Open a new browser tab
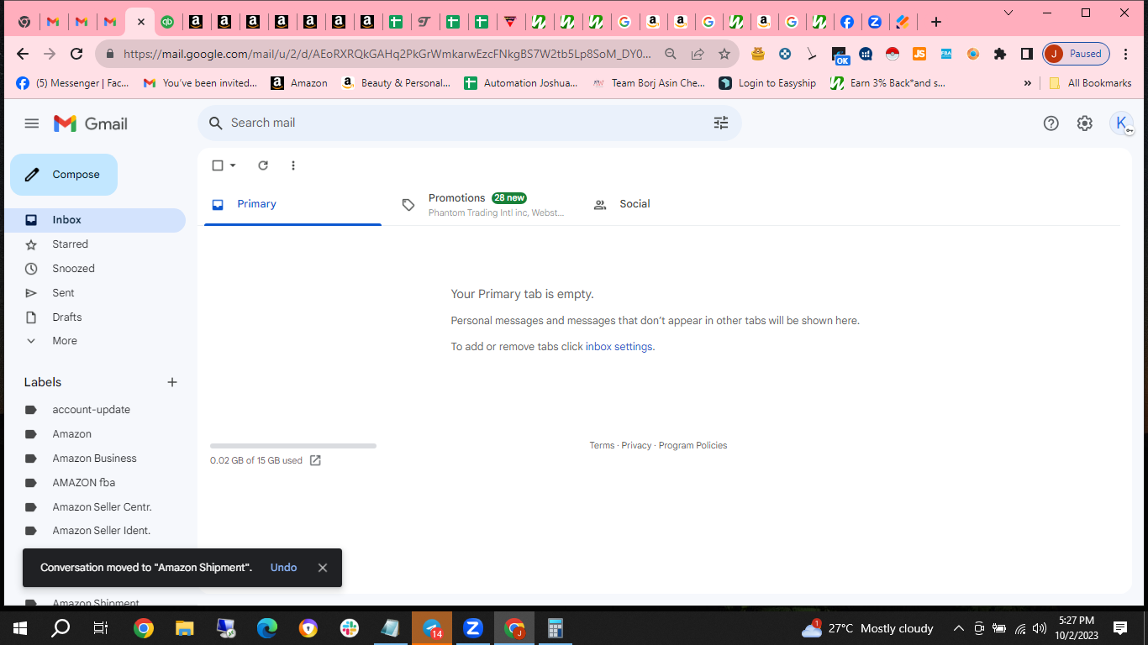 click(936, 22)
